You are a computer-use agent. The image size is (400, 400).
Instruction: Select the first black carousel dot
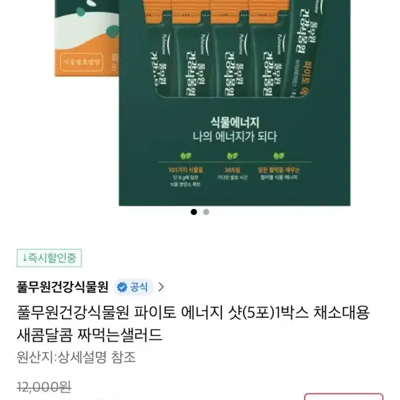pos(194,212)
